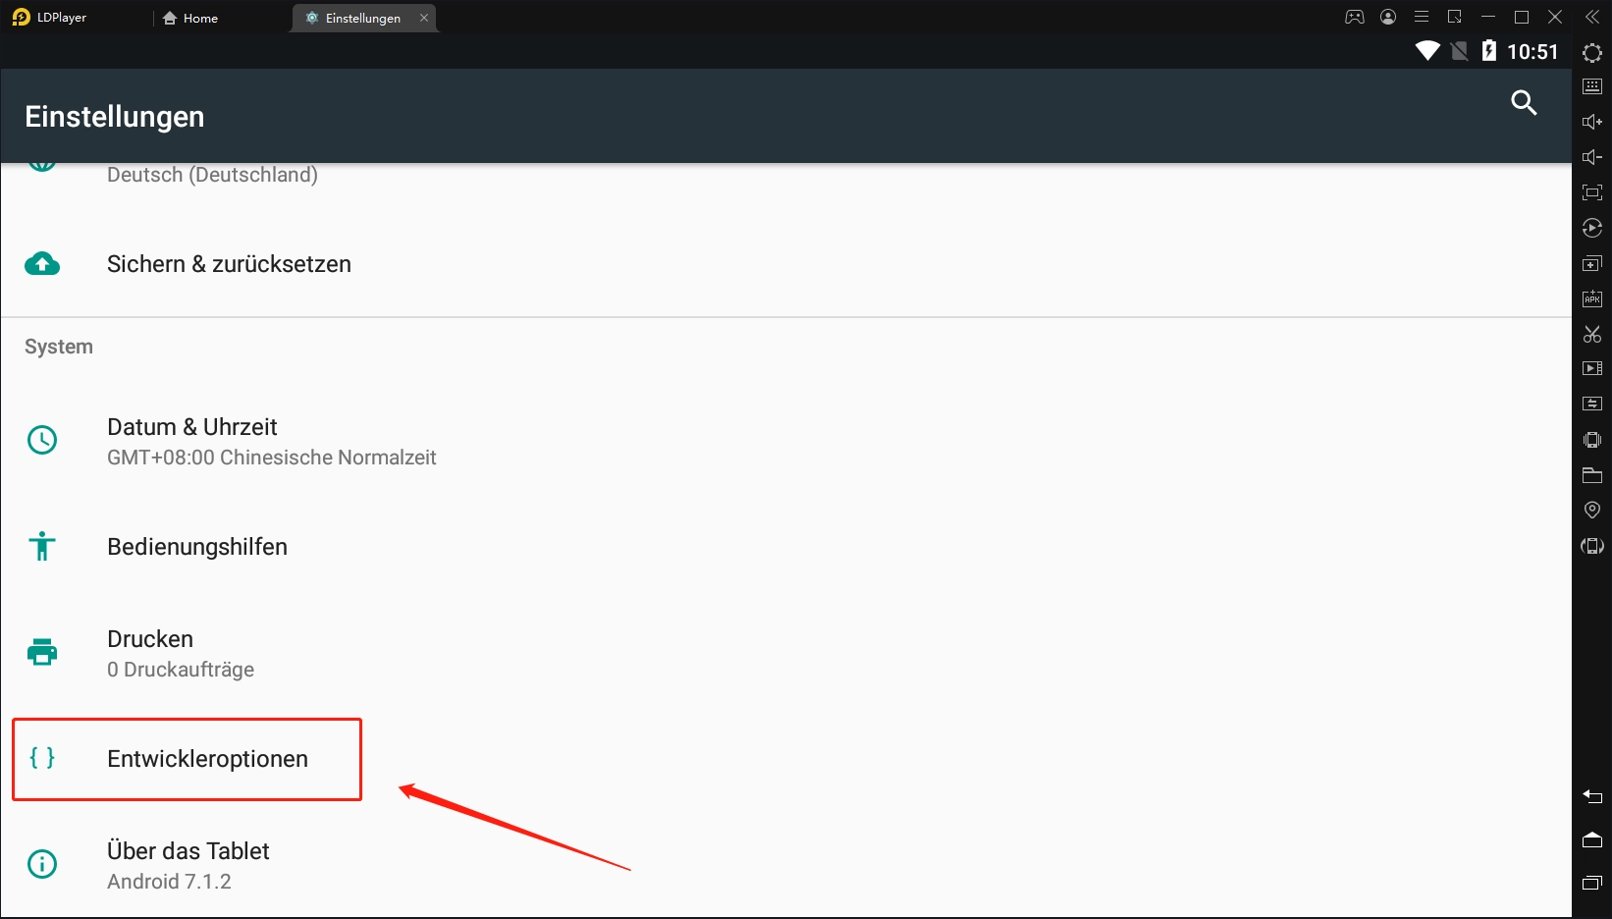Take a screenshot with the scissors icon

coord(1592,334)
